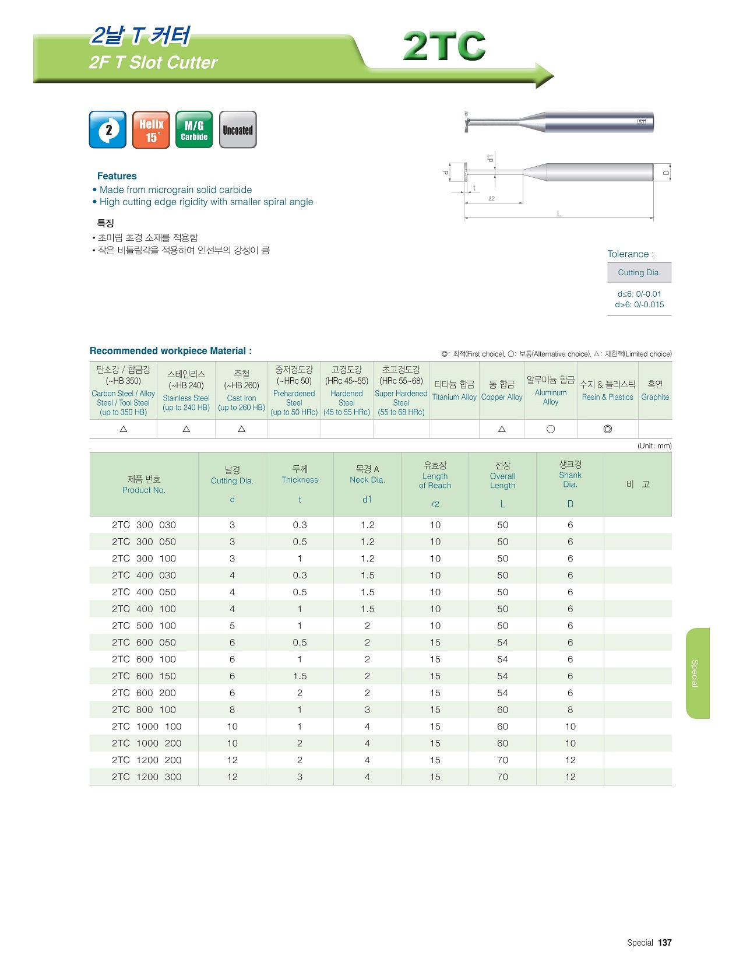Viewport: 743px width, 962px height.
Task: Click the d≤6: 0/-0.01 tolerance value
Action: (x=639, y=294)
